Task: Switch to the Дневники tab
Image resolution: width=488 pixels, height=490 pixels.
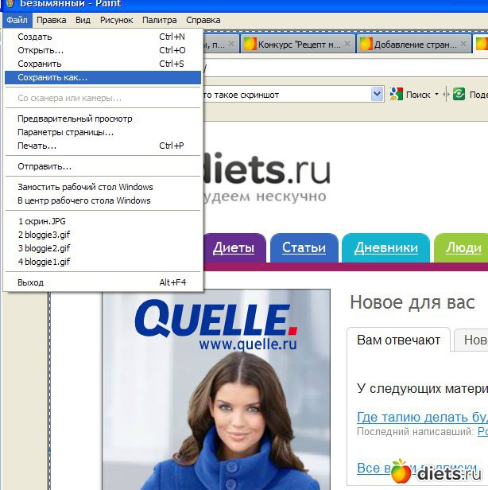Action: (385, 248)
